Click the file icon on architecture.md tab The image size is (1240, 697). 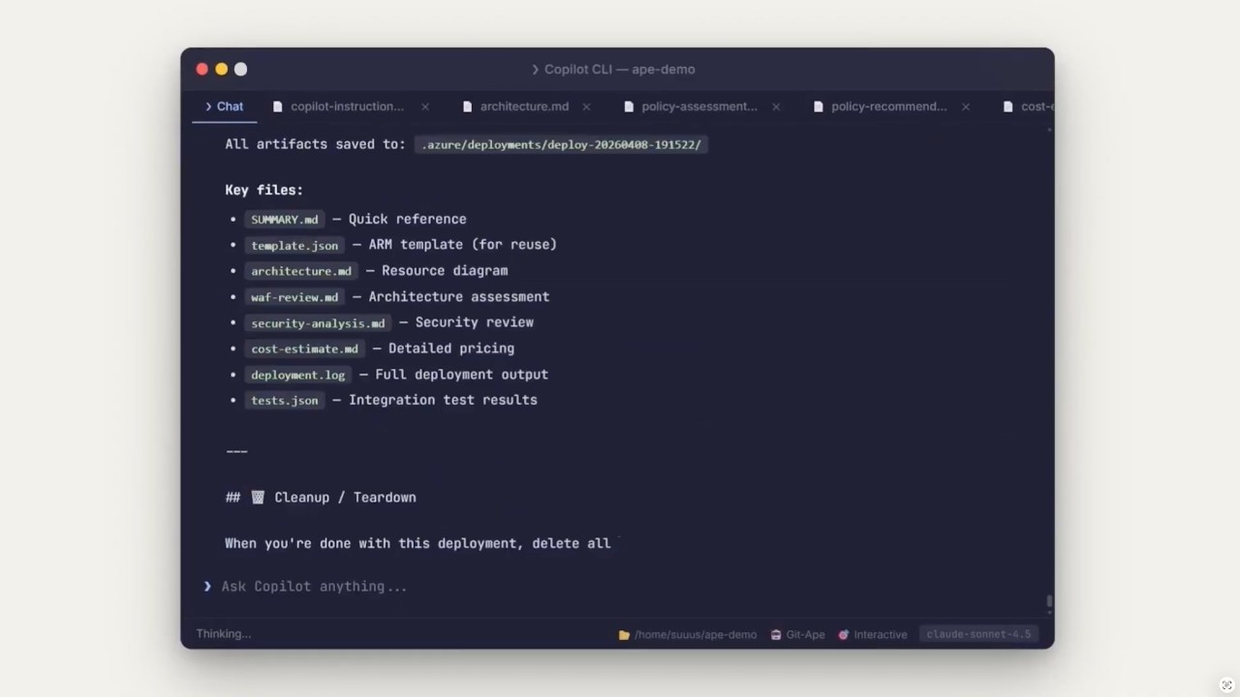[x=468, y=106]
